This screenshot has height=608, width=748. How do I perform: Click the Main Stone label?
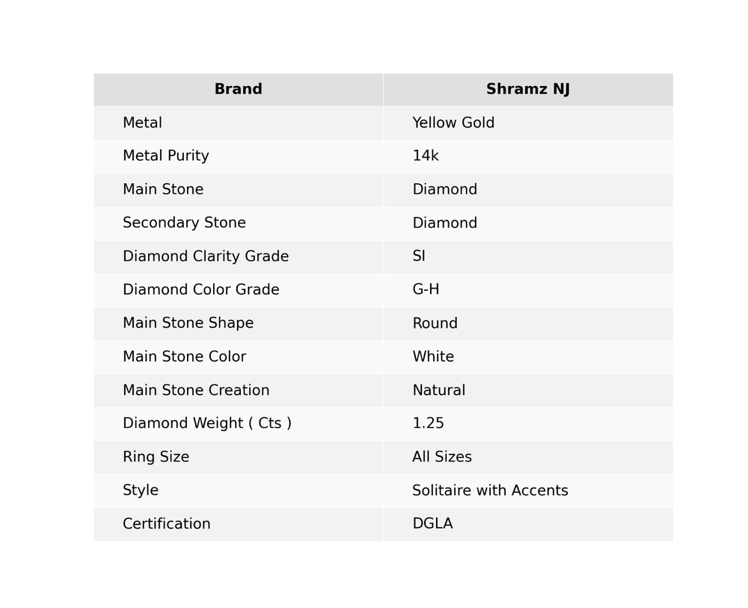(x=162, y=190)
